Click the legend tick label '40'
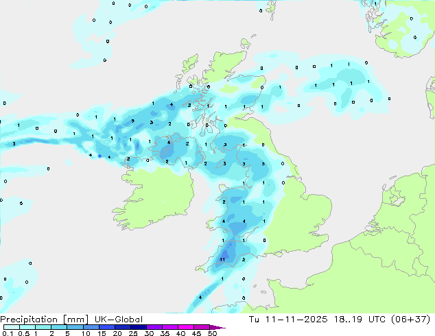 [180, 333]
